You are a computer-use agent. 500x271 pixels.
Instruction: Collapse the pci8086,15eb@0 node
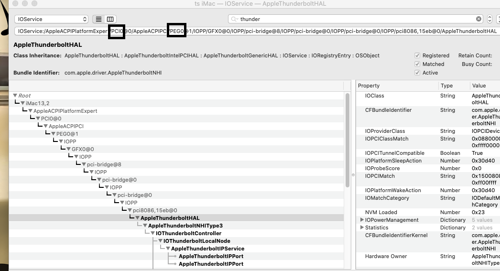(130, 210)
